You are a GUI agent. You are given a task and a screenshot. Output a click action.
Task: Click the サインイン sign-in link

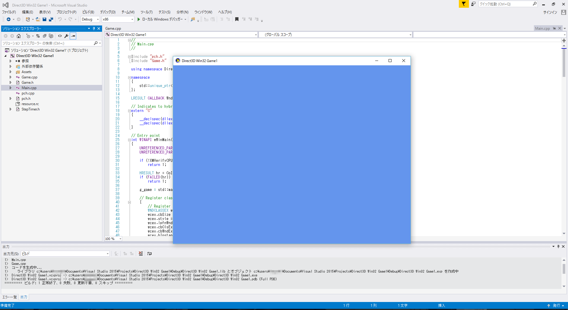coord(550,12)
